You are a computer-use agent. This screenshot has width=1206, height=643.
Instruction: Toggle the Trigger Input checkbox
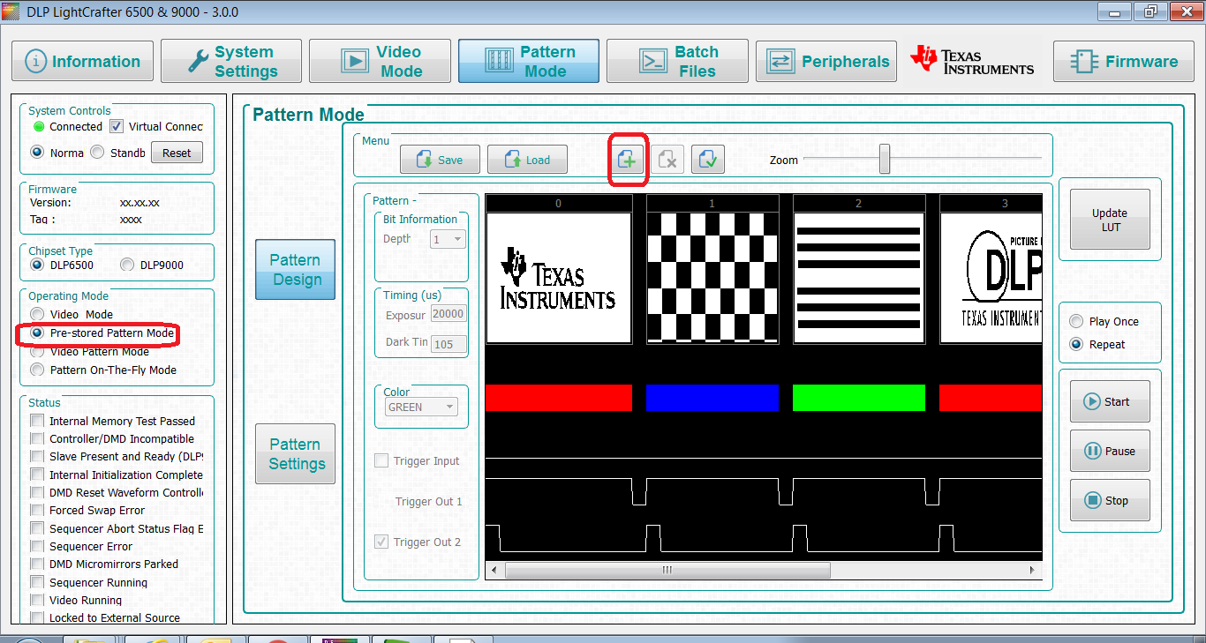pyautogui.click(x=381, y=460)
